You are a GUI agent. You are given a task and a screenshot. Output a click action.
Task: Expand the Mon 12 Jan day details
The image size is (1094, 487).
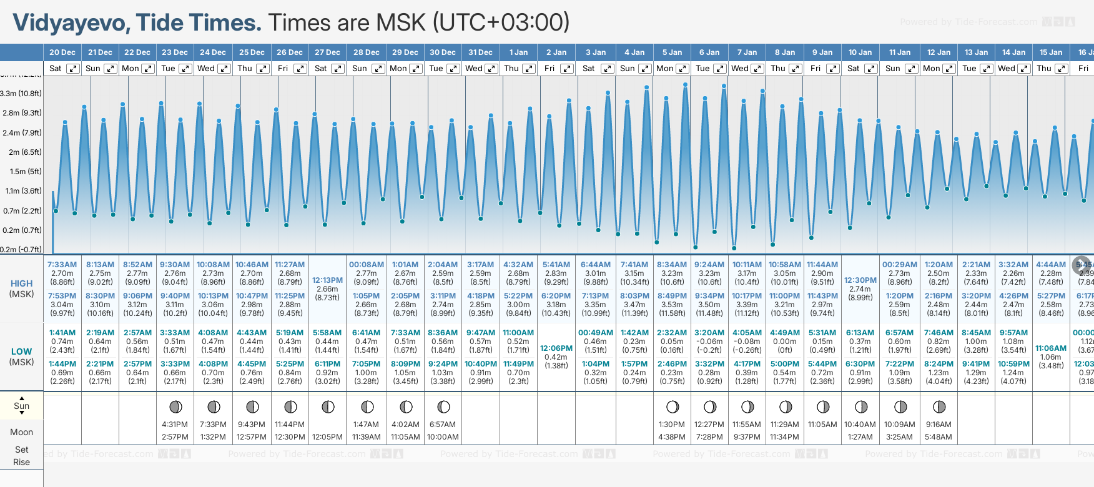949,69
